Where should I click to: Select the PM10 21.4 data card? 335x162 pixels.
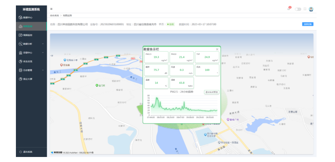pyautogui.click(x=182, y=57)
